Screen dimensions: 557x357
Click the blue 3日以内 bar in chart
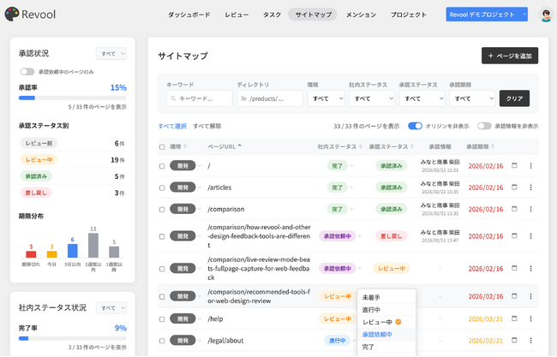click(73, 251)
